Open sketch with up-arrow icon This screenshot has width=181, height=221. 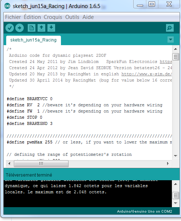[x=41, y=28]
